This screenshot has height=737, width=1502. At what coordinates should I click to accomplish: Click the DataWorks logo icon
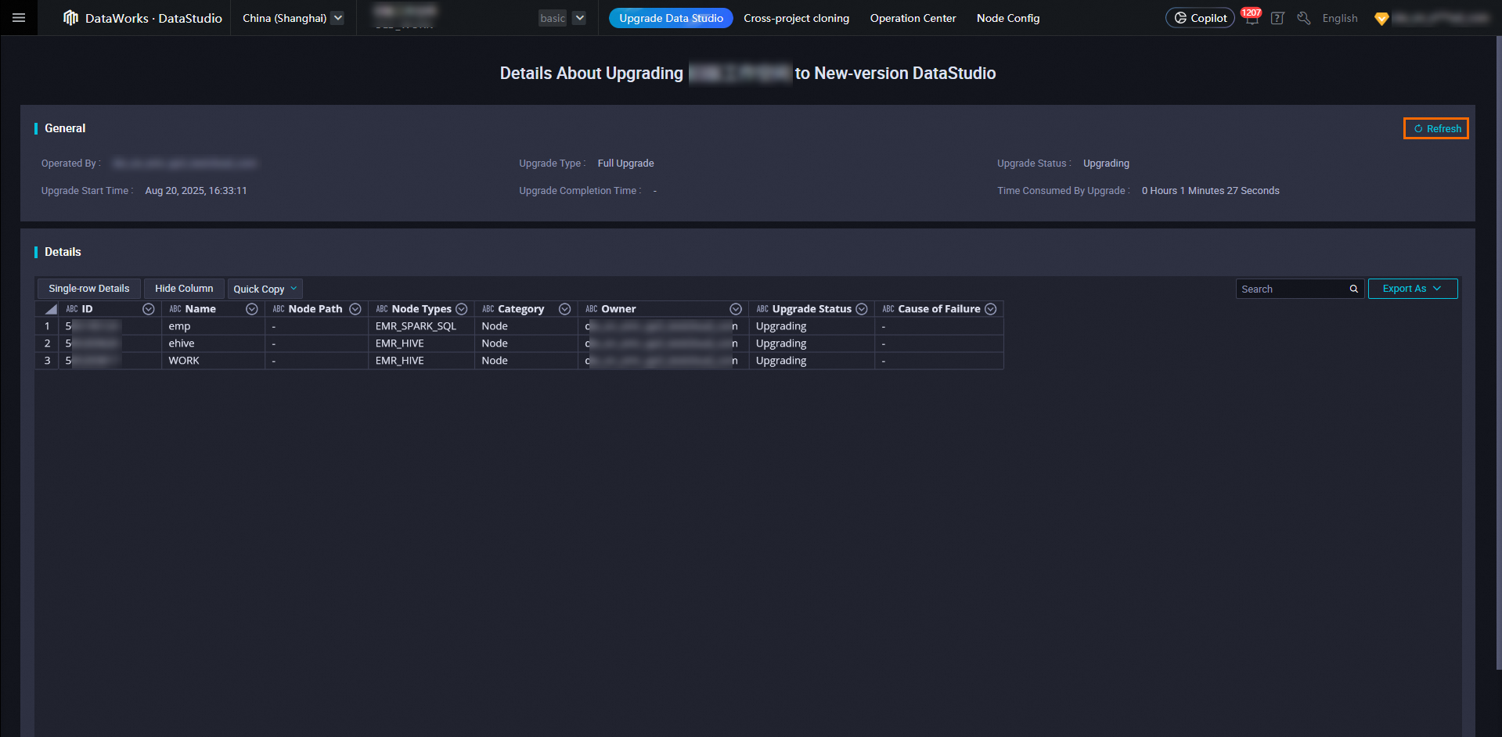70,18
